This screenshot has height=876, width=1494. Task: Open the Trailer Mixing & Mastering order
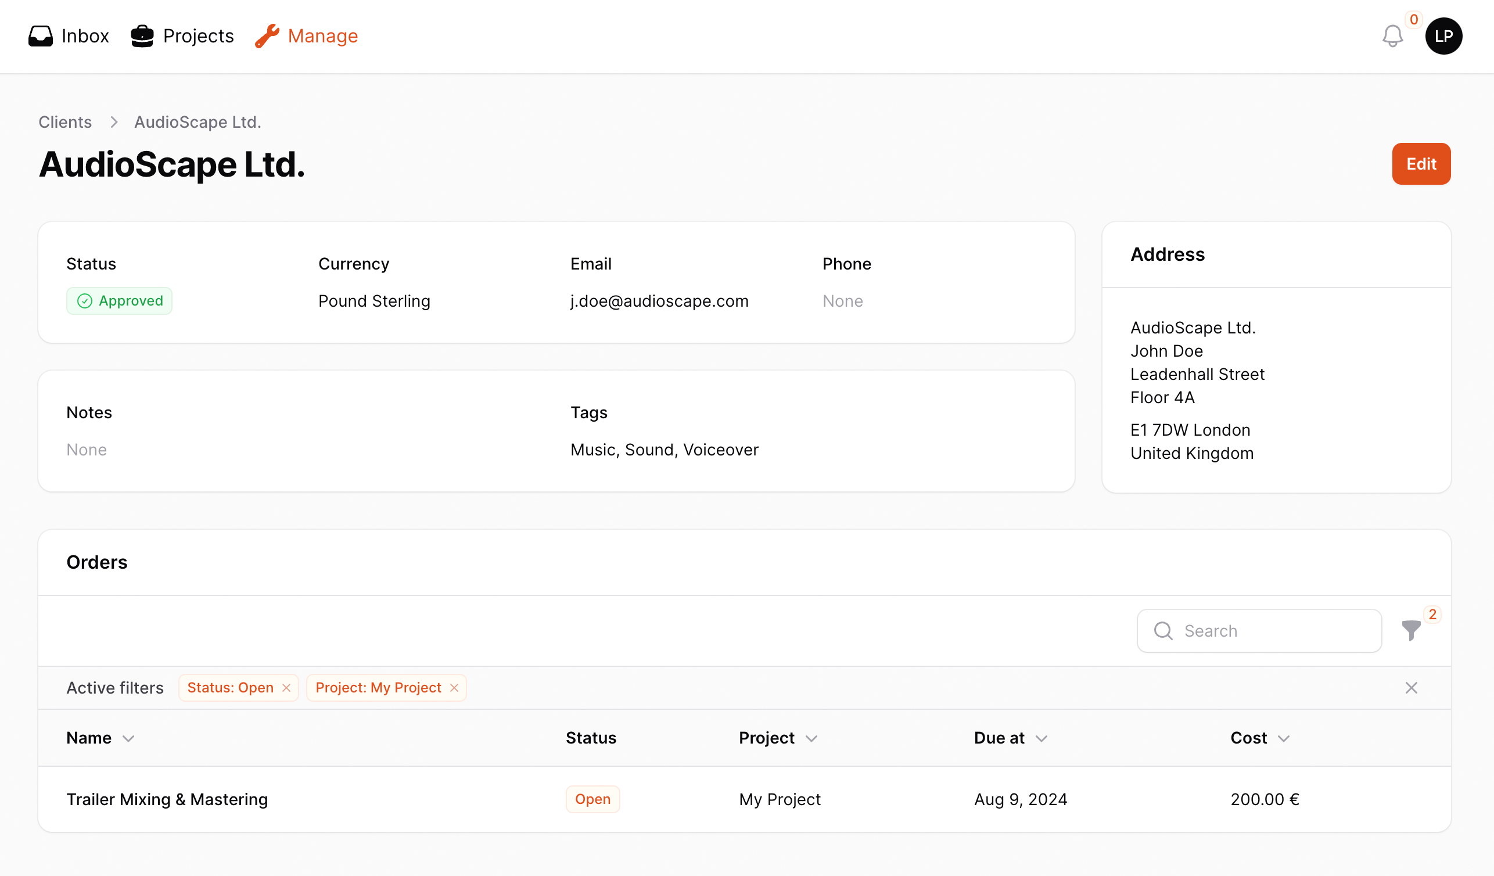[167, 799]
